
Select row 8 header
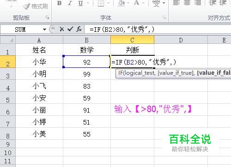pos(8,134)
